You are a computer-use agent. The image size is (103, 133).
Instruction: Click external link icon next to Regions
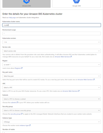coord(22,68)
